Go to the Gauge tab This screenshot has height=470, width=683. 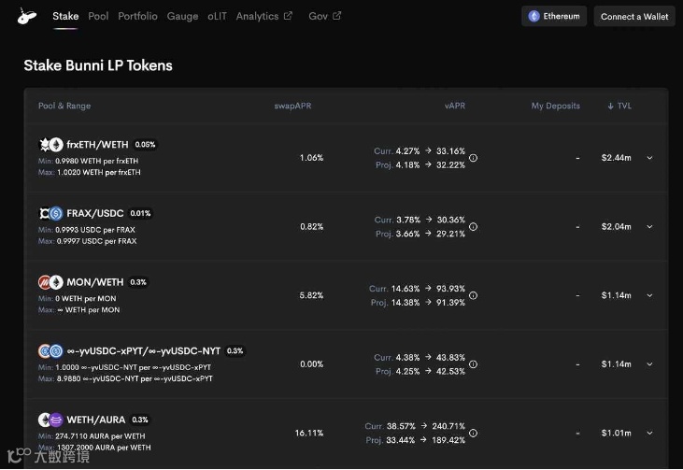(x=182, y=16)
